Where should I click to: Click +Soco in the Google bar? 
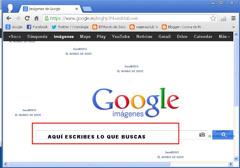pos(15,37)
